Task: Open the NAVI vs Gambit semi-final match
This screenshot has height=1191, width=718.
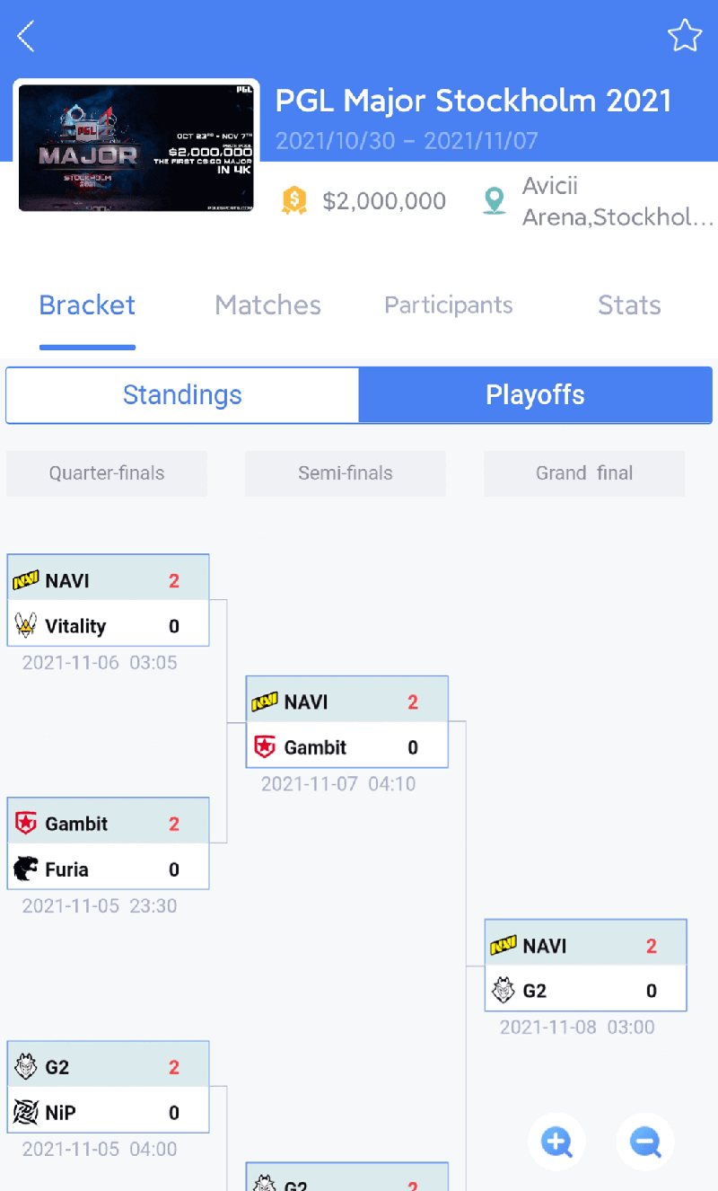Action: [347, 723]
